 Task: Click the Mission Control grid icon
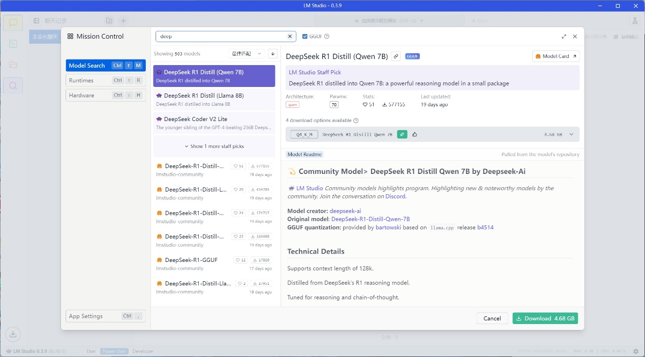pos(71,37)
